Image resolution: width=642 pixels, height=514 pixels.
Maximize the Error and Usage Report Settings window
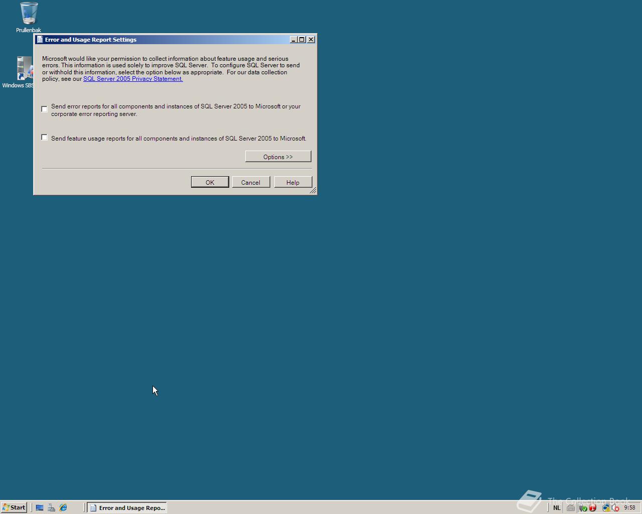coord(301,40)
